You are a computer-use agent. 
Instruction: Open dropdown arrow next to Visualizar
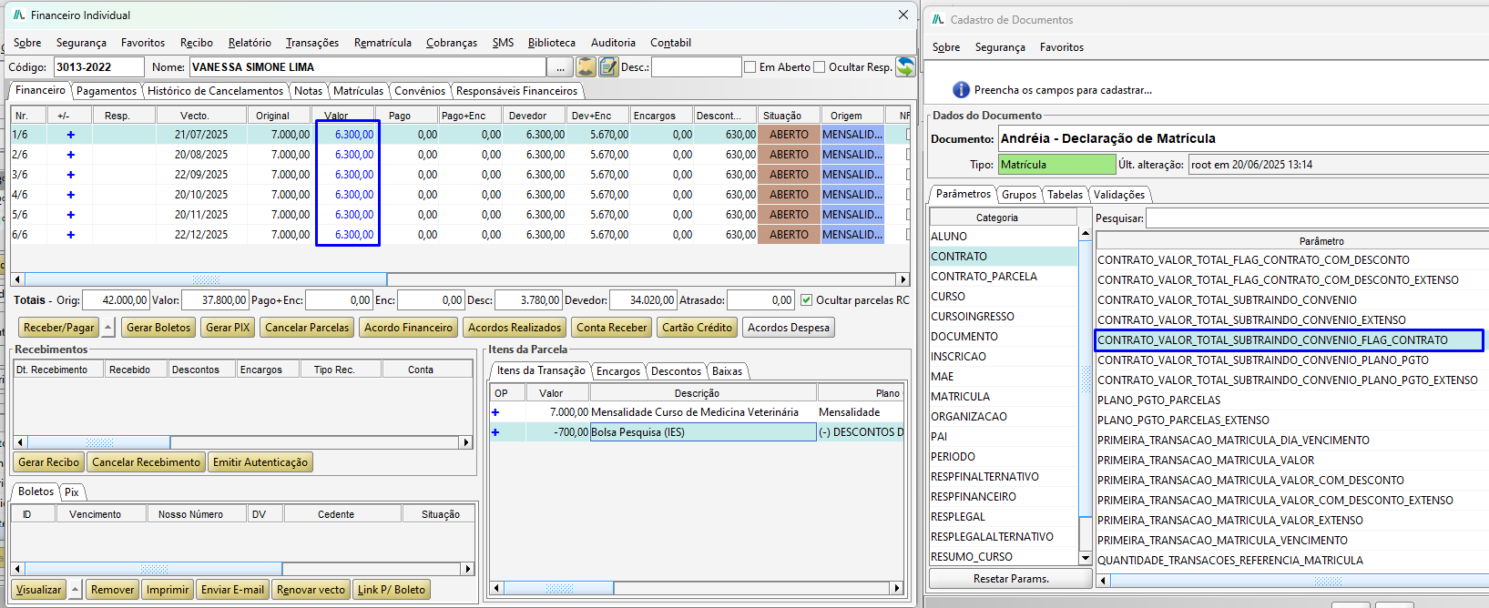[76, 590]
